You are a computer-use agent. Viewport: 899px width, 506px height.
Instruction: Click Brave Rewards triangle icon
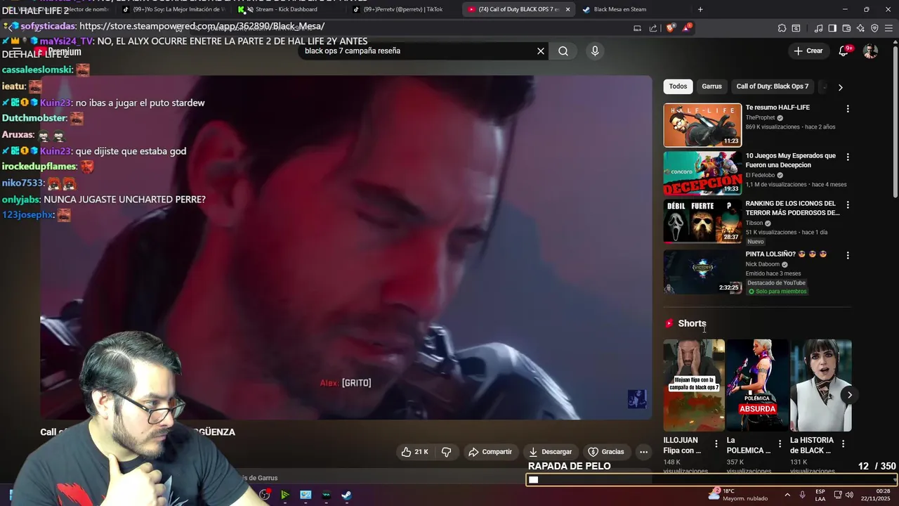click(687, 28)
